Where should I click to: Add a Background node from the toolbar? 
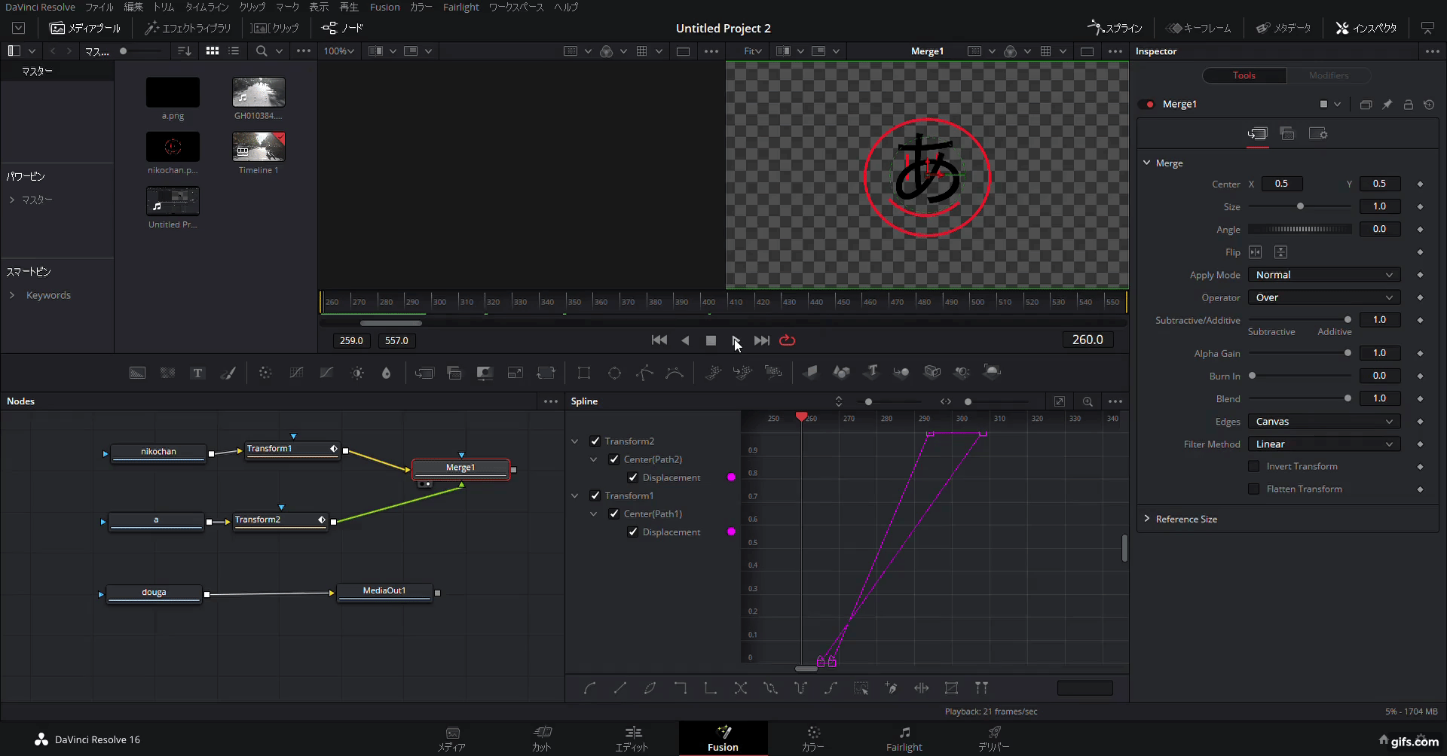136,372
